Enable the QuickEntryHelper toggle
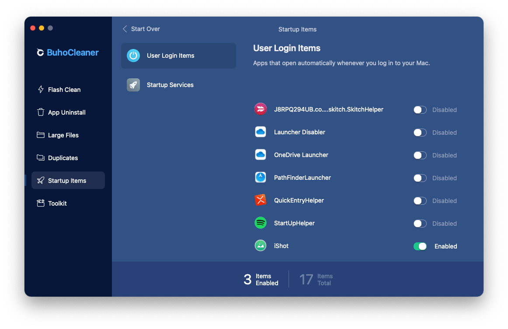Image resolution: width=508 pixels, height=329 pixels. click(420, 201)
